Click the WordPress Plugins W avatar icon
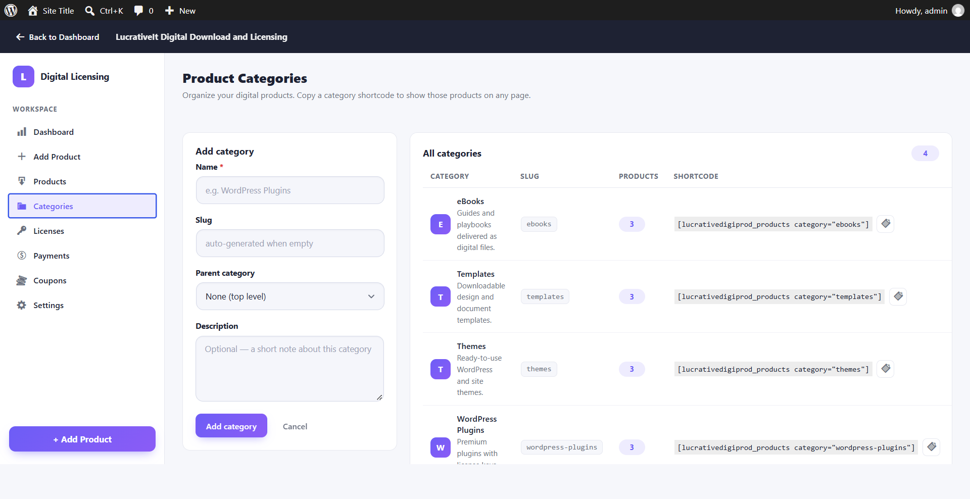 tap(441, 447)
